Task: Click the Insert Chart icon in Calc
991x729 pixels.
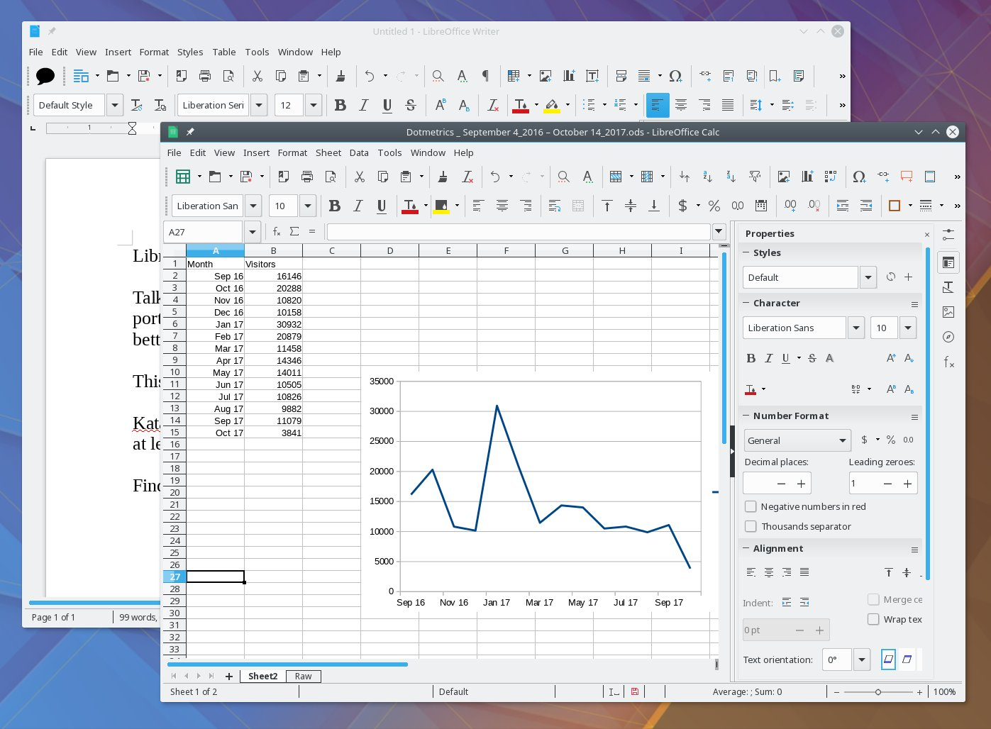Action: pos(807,177)
